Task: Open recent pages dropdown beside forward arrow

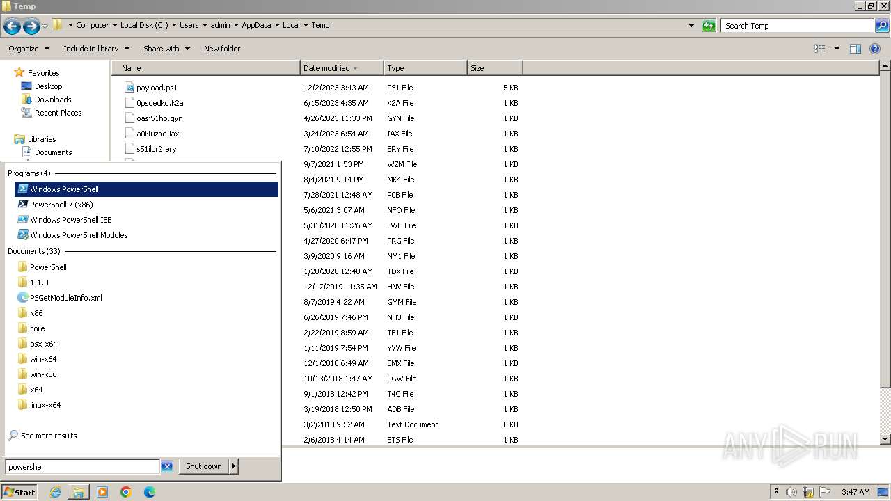Action: pos(45,26)
